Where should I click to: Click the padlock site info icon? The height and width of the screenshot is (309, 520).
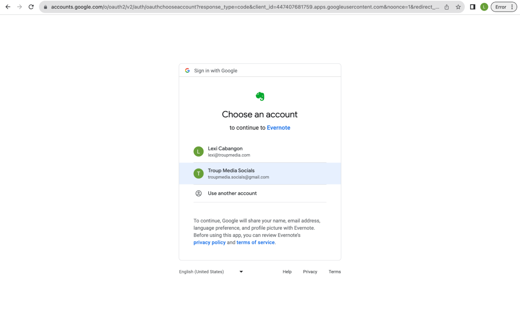pyautogui.click(x=45, y=7)
